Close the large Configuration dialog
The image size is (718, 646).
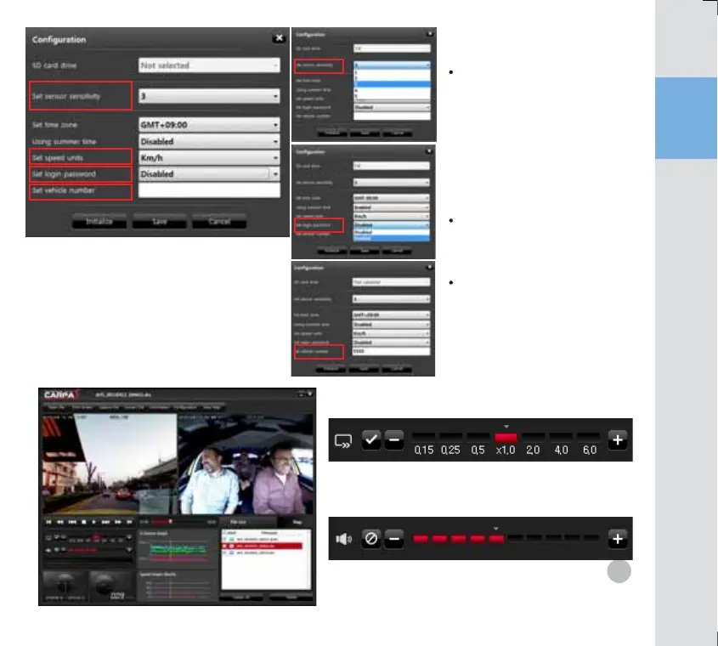pos(279,38)
